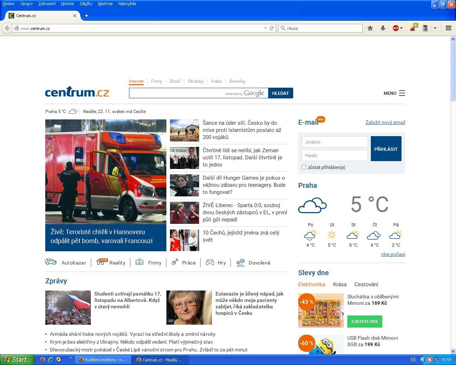Click the gray device extension icon
The image size is (456, 365).
(x=425, y=28)
